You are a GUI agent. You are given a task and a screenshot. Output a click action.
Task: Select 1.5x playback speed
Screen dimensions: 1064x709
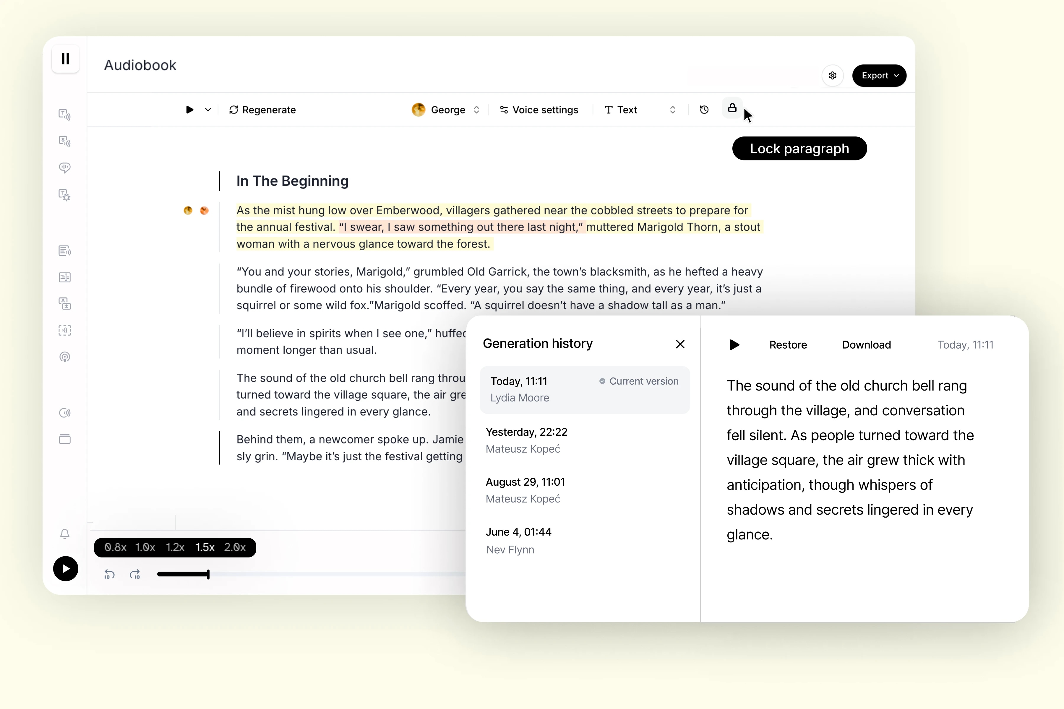(205, 547)
